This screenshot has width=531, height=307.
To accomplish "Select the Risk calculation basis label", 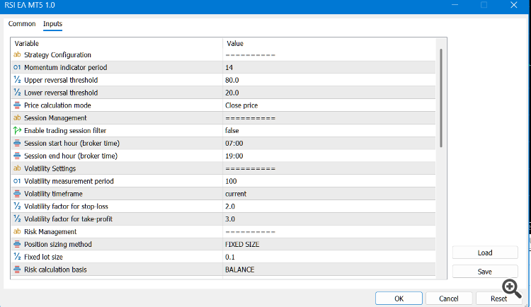I will 55,270.
